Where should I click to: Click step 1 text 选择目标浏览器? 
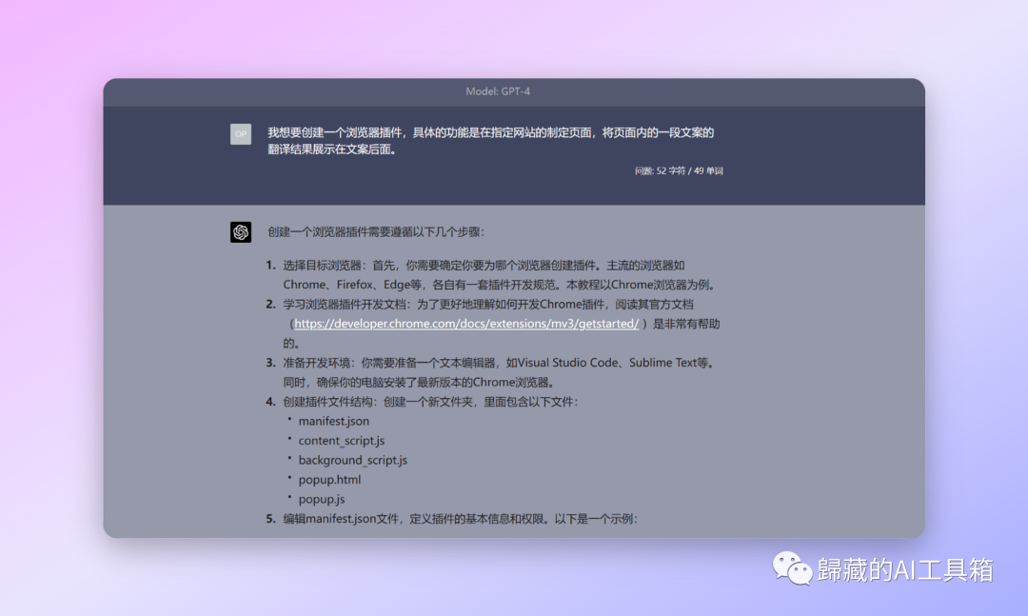(501, 275)
